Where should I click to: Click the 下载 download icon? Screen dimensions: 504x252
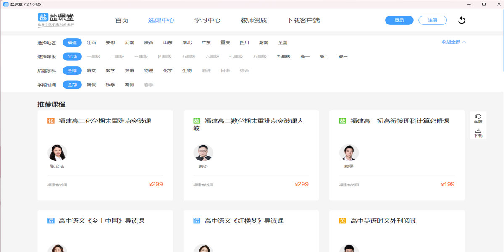[x=478, y=133]
